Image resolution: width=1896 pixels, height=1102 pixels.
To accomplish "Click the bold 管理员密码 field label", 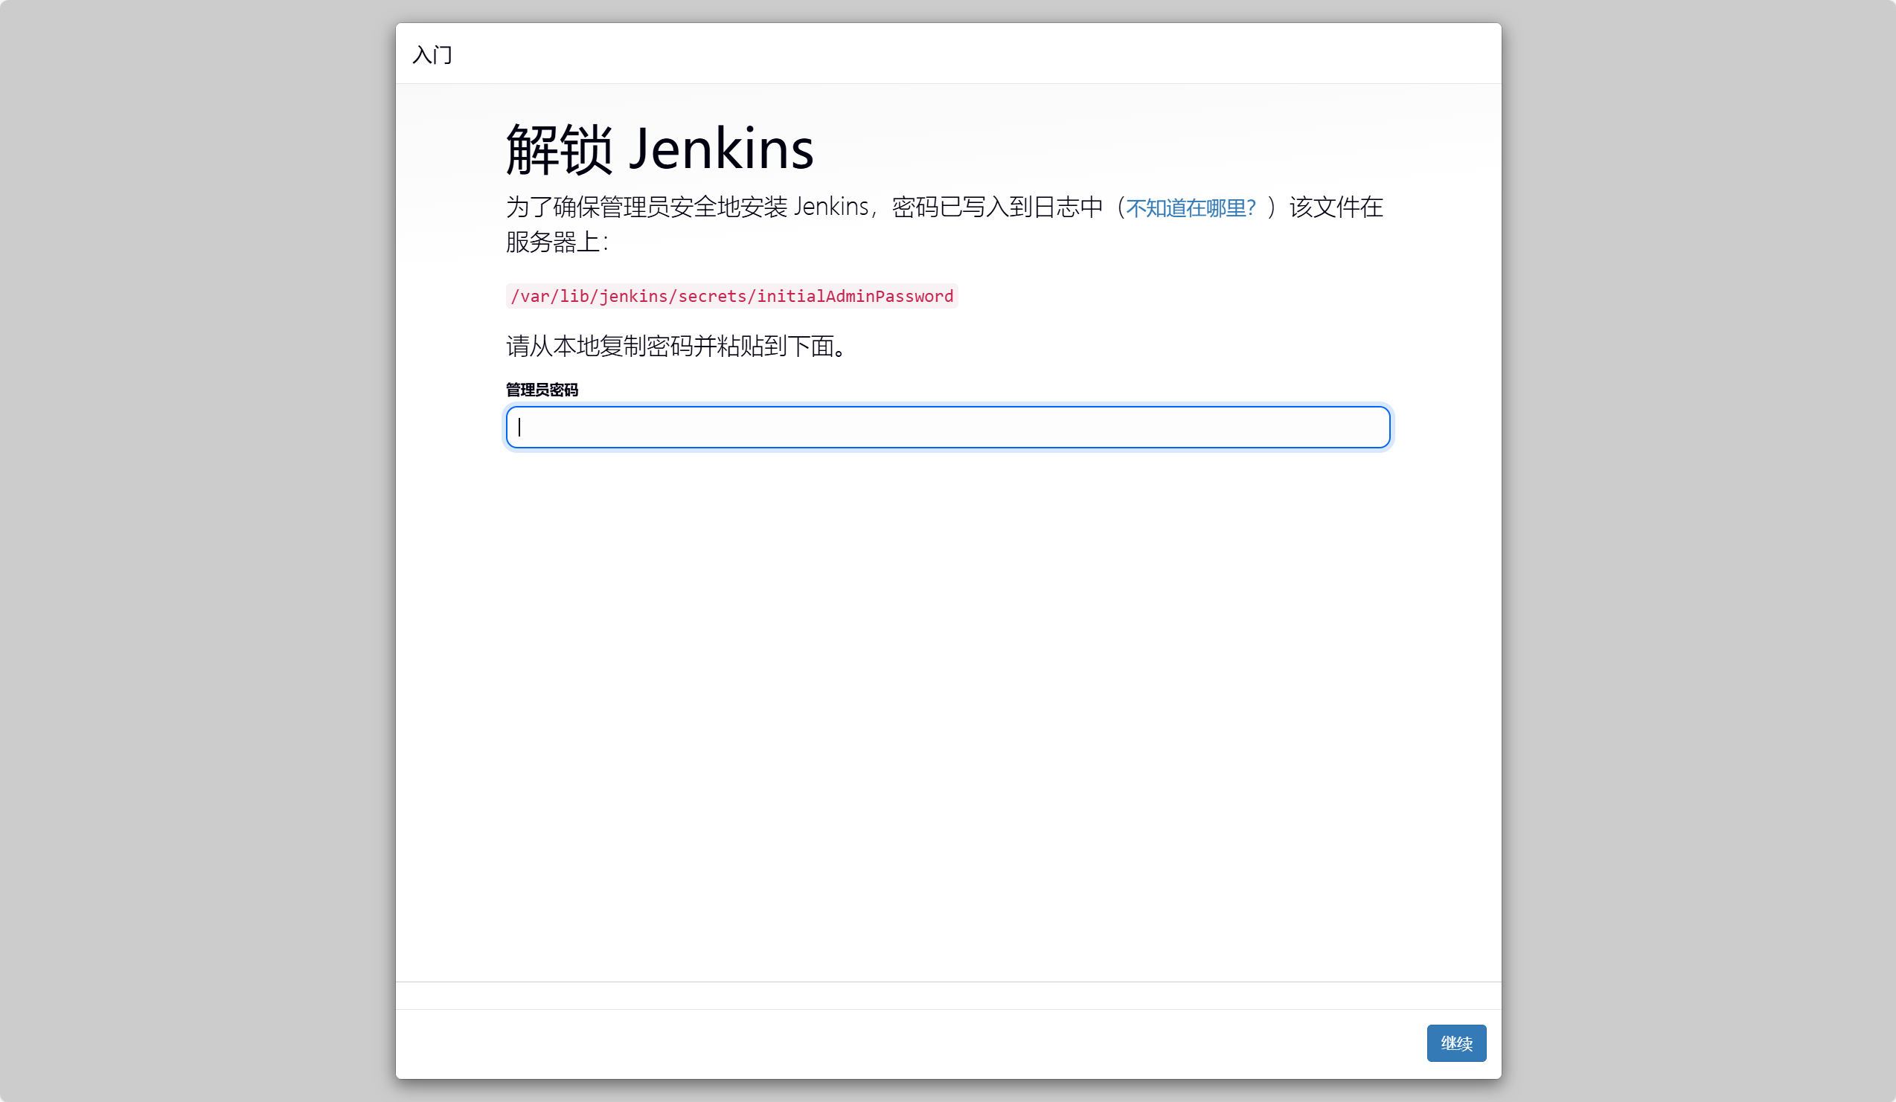I will coord(542,390).
